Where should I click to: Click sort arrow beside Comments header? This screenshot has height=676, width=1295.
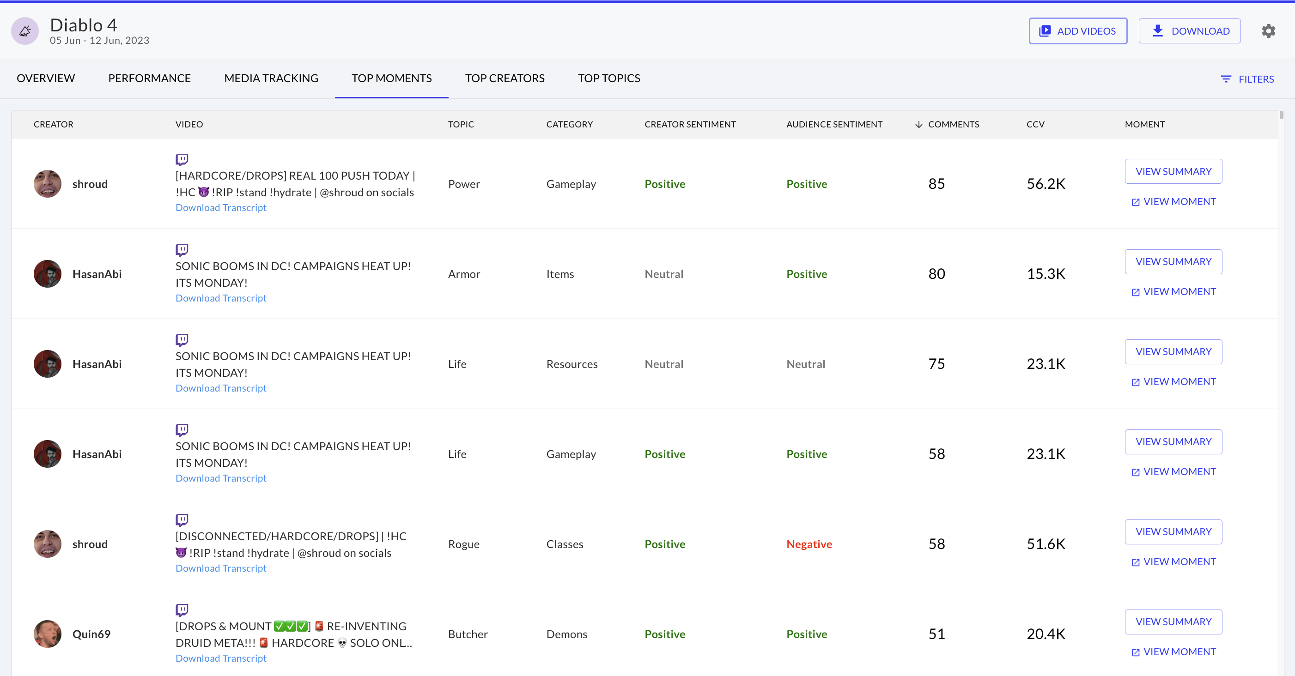pos(918,124)
